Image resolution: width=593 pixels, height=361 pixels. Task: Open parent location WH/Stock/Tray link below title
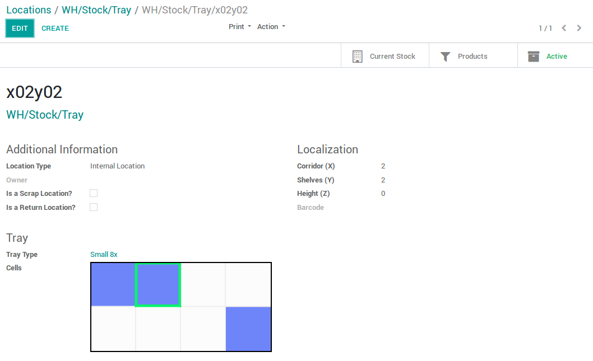[45, 115]
